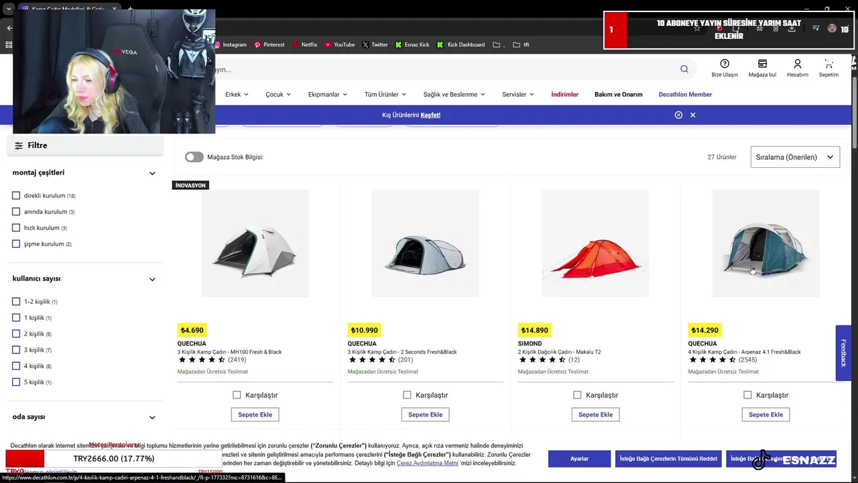Open the İndirimler menu item
Image resolution: width=858 pixels, height=483 pixels.
point(564,95)
